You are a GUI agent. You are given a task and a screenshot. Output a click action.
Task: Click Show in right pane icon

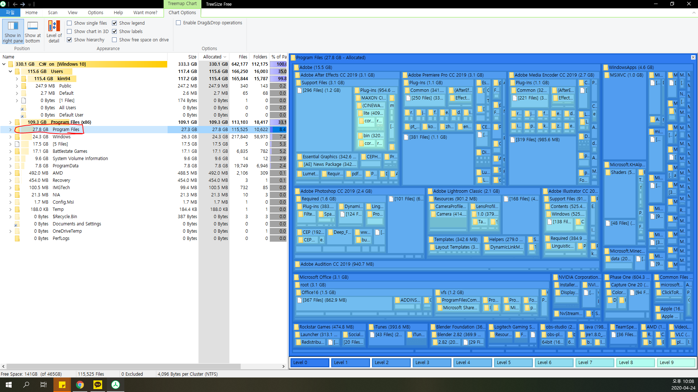click(x=13, y=32)
